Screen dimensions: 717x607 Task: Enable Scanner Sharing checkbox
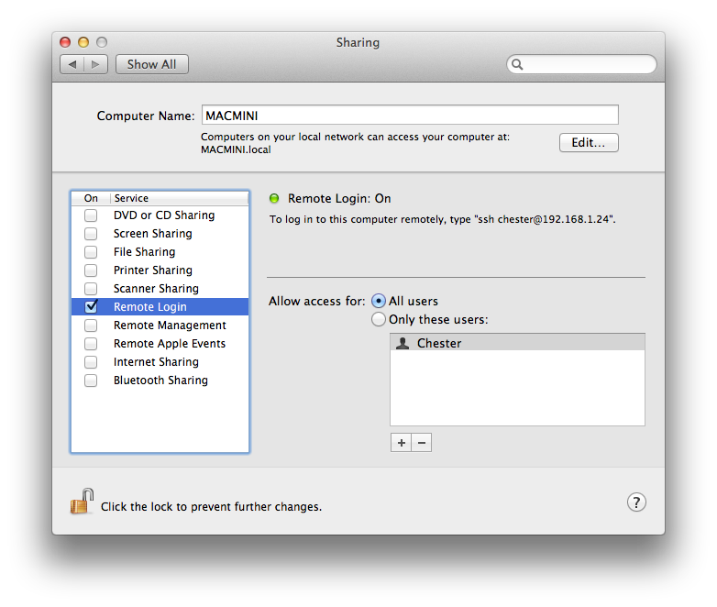click(91, 289)
